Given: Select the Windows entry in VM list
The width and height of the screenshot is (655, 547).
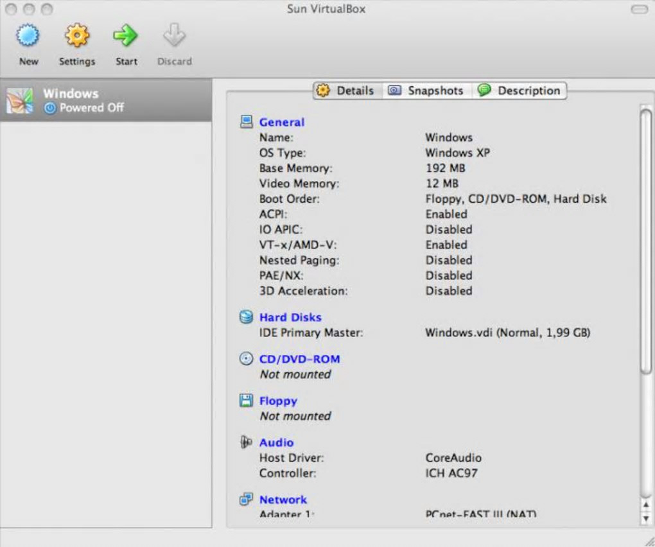Looking at the screenshot, I should pos(106,100).
